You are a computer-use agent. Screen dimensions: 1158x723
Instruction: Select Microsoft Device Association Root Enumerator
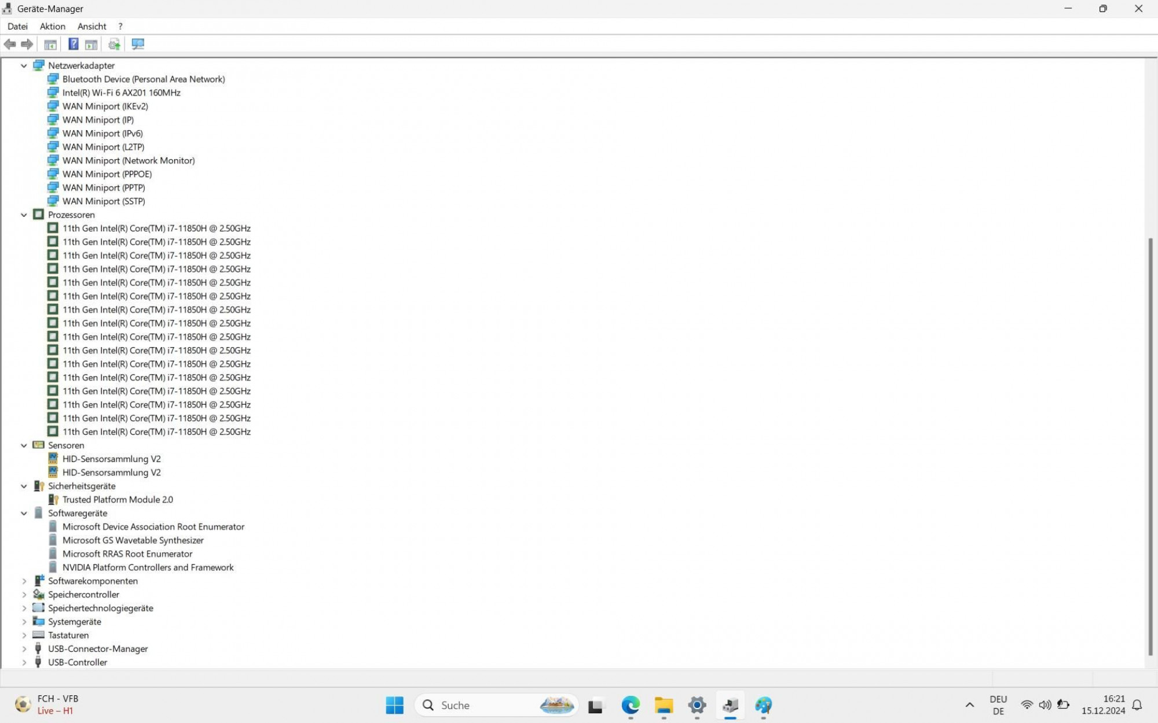pyautogui.click(x=153, y=527)
